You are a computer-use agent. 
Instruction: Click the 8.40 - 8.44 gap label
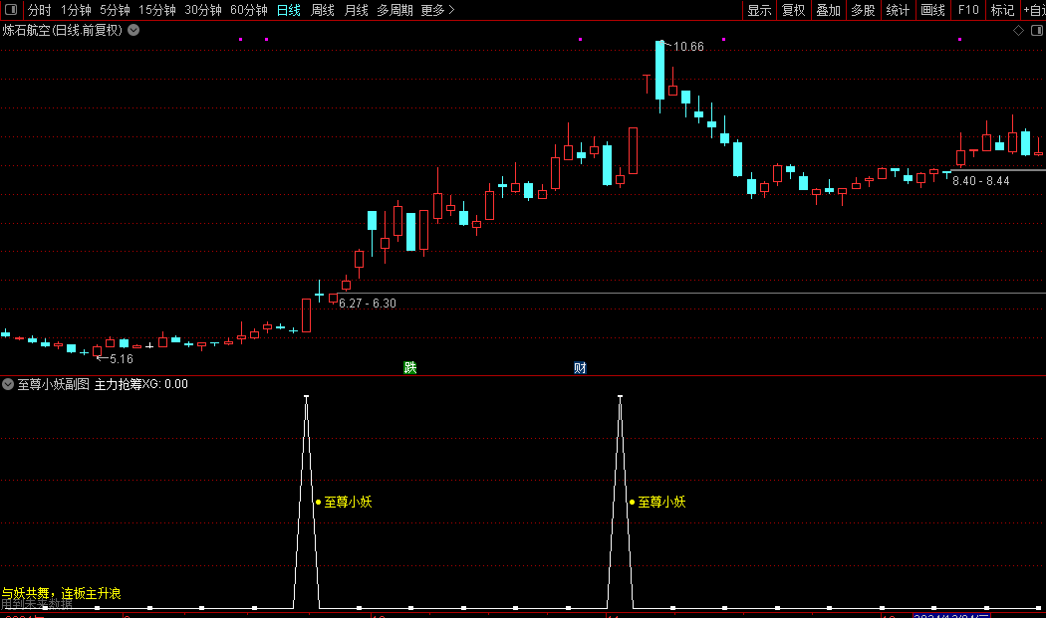coord(980,181)
